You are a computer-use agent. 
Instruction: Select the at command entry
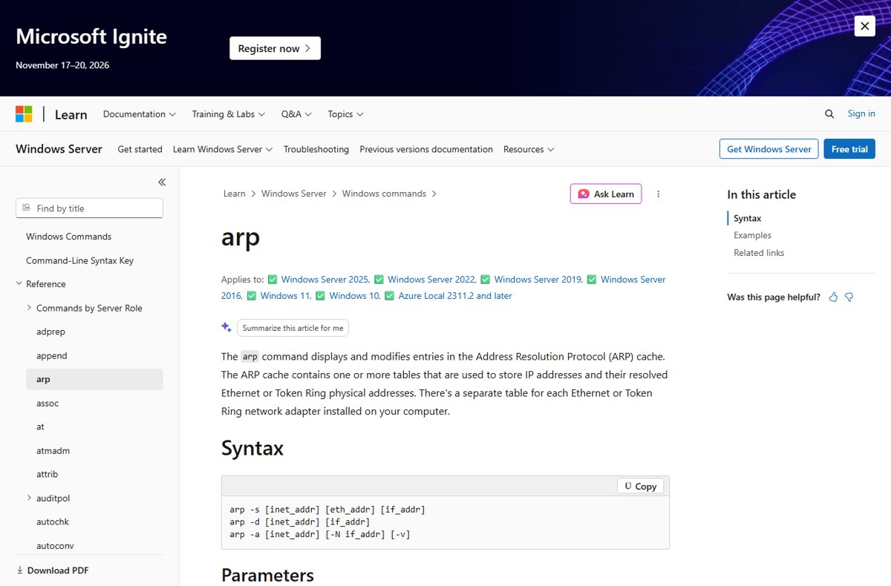[x=40, y=427]
